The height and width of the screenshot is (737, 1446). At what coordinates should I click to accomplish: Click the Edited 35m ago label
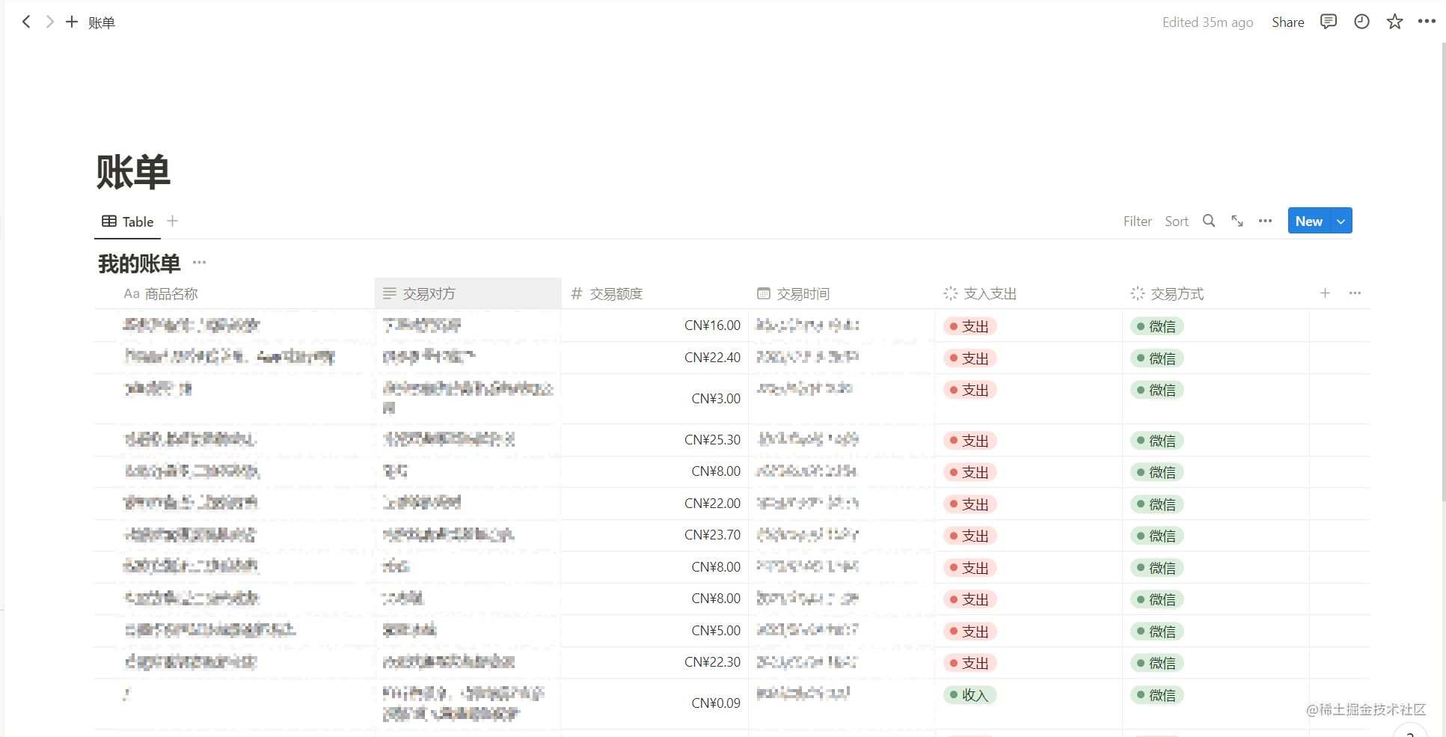click(1207, 22)
